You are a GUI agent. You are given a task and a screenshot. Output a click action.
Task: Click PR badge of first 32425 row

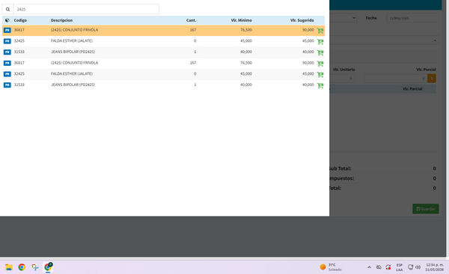7,41
